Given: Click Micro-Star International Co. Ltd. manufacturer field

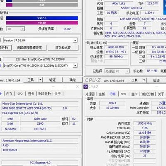Looking at the screenshot, I should pyautogui.click(x=40, y=103).
